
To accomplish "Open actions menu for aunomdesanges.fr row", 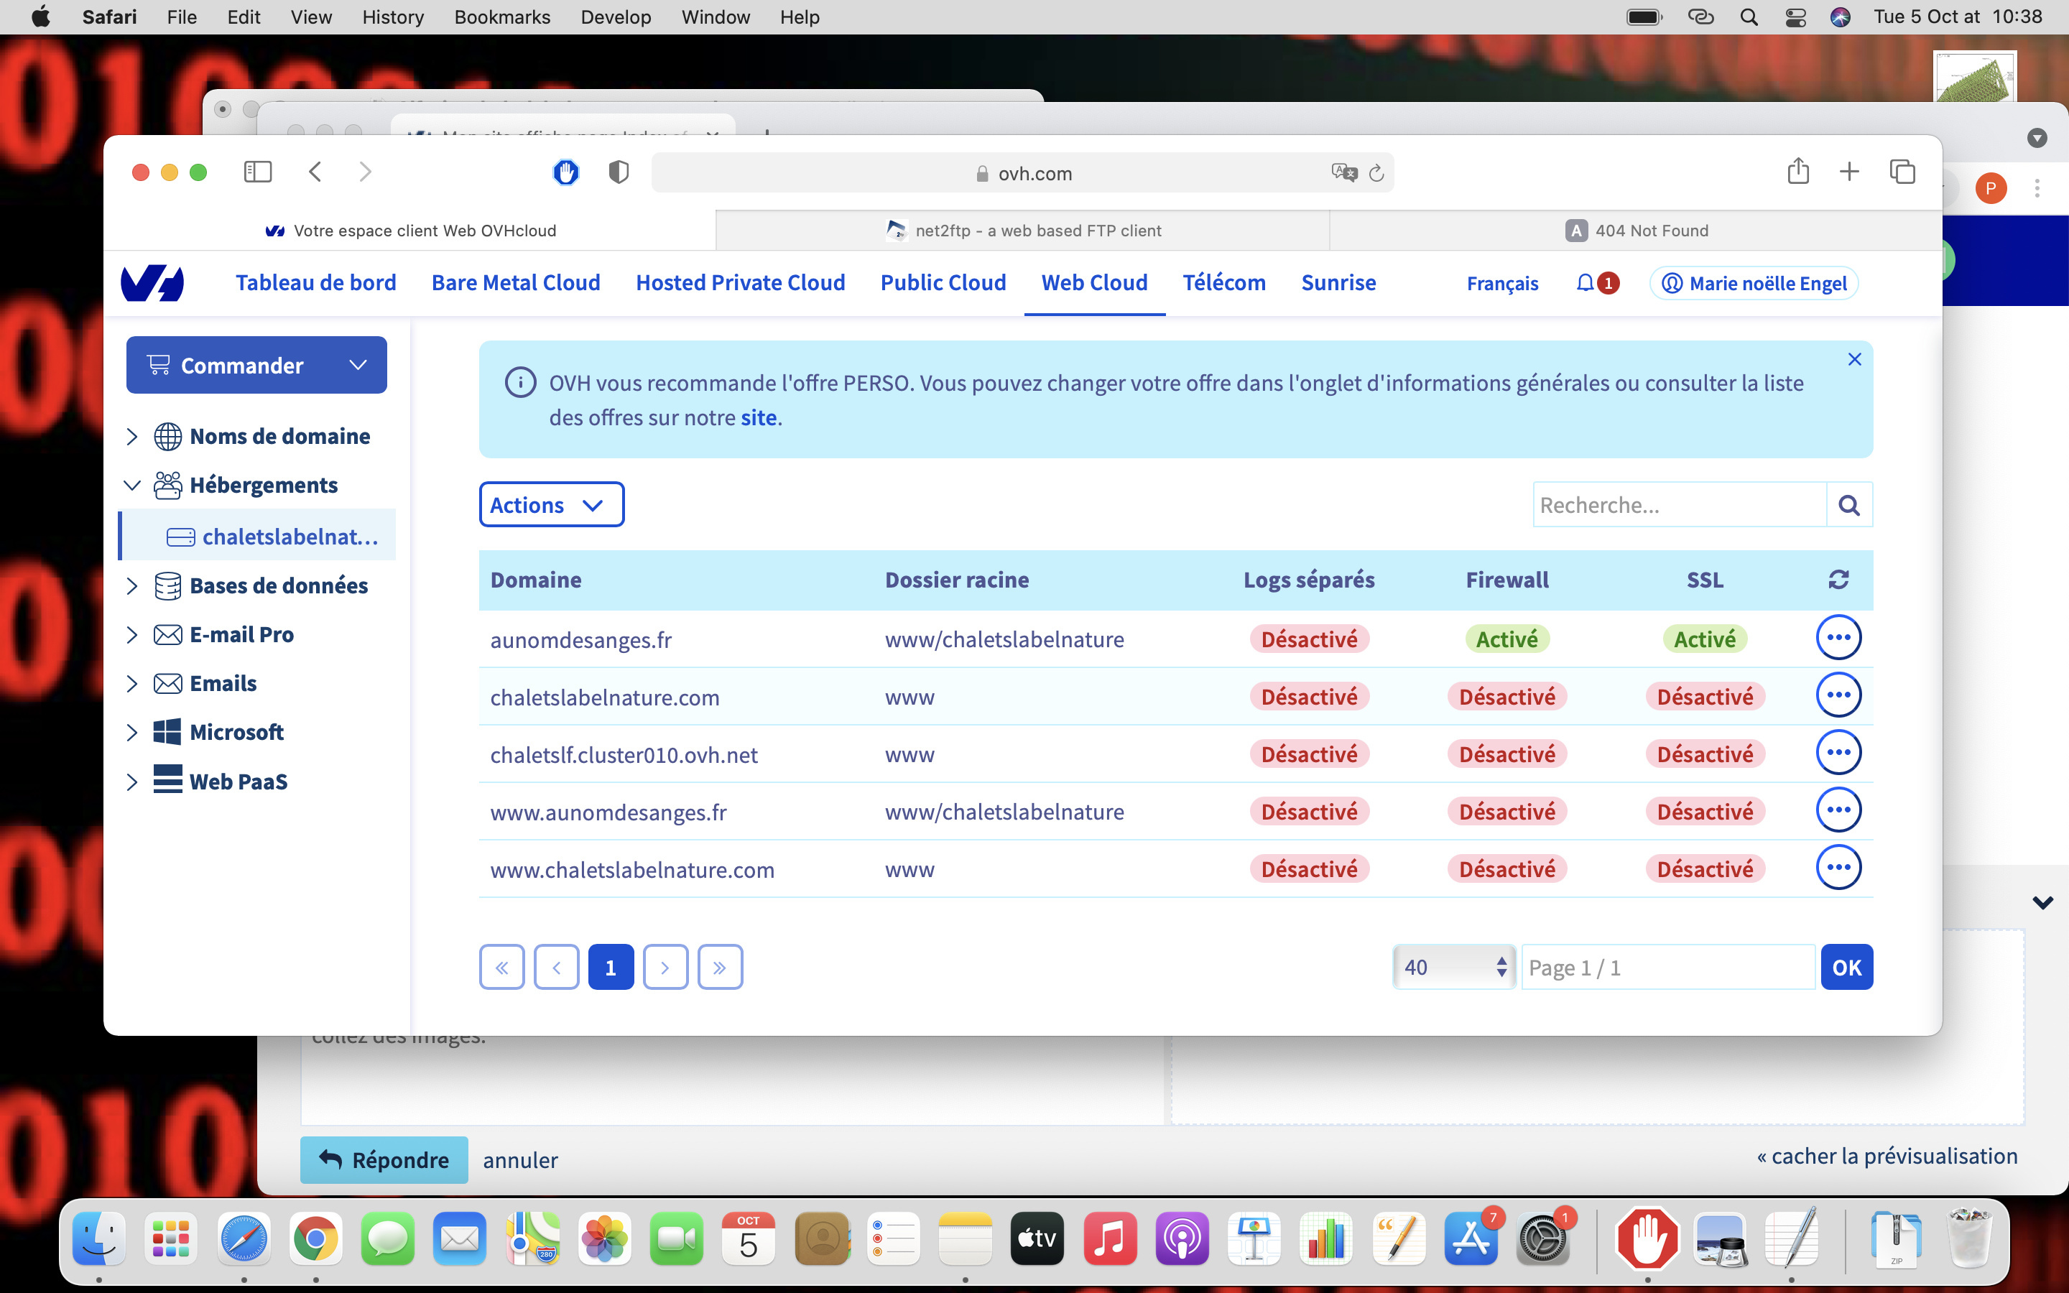I will click(x=1838, y=638).
